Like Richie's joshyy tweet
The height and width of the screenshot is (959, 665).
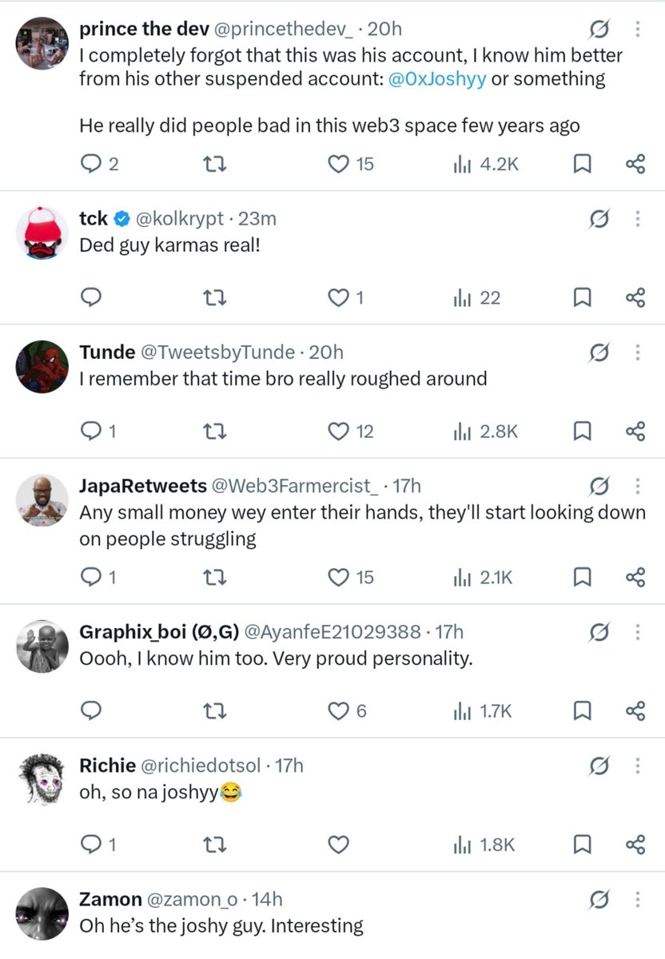tap(340, 845)
